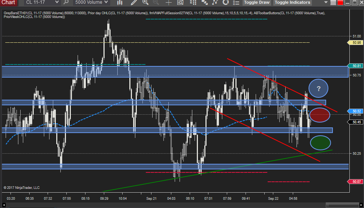Click the Sep 22 date label
The width and height of the screenshot is (364, 208).
(273, 199)
